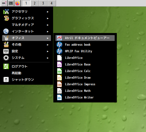Click the LibreOffice Impress icon
Screen dimensions: 146x132
click(x=59, y=84)
